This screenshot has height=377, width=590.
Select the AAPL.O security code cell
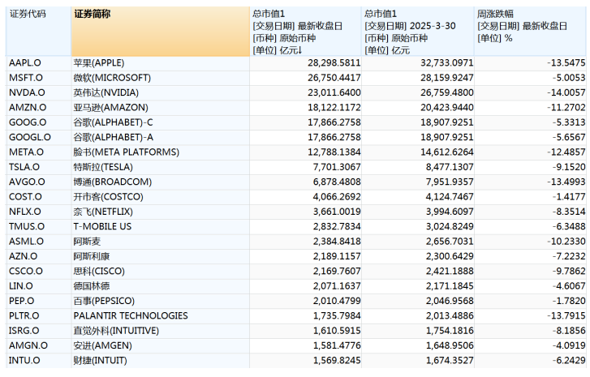tap(25, 62)
